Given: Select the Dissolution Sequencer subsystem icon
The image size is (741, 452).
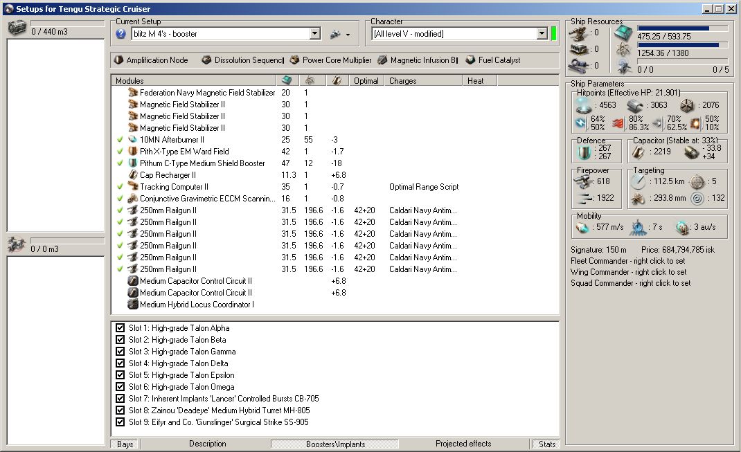Looking at the screenshot, I should (x=206, y=60).
